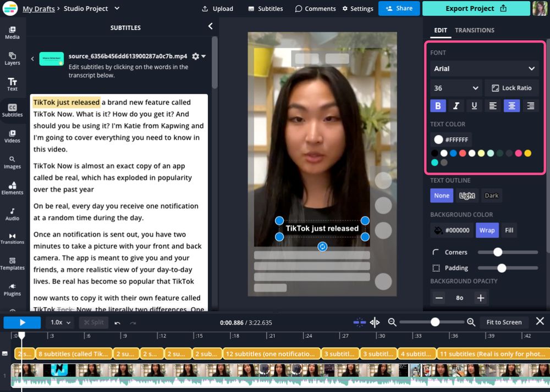Open the Comments menu
Screen dimensions: 550x392
click(x=315, y=9)
